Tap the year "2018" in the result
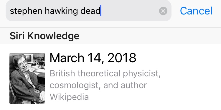Screen dimensions: 221x110 (x=122, y=58)
